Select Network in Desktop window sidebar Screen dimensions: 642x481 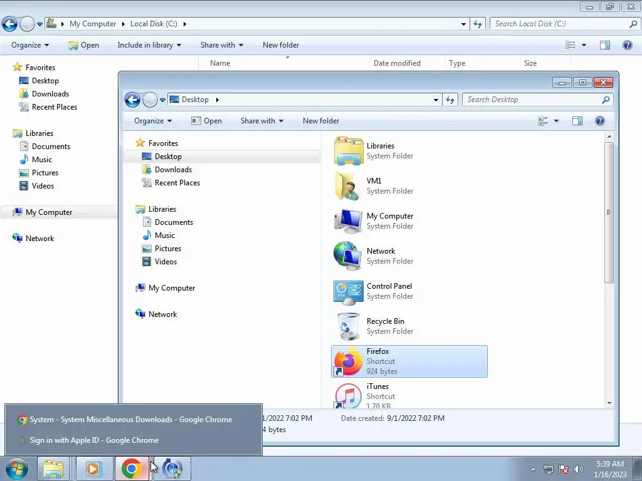click(x=162, y=314)
